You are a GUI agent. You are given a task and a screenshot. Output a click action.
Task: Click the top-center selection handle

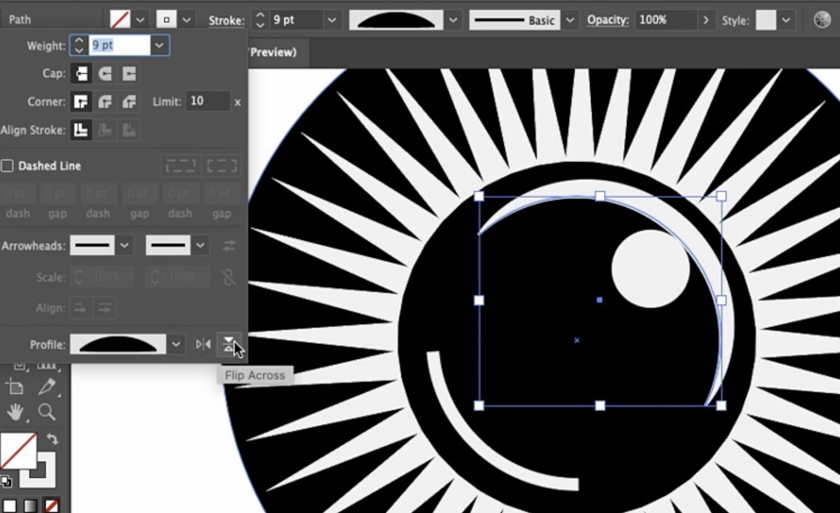click(x=600, y=196)
